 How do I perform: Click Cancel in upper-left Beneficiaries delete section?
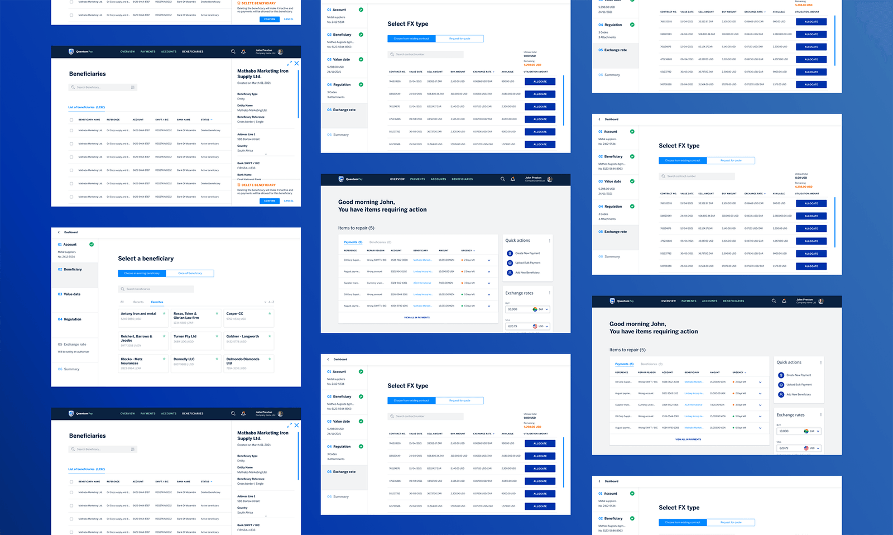click(x=289, y=200)
